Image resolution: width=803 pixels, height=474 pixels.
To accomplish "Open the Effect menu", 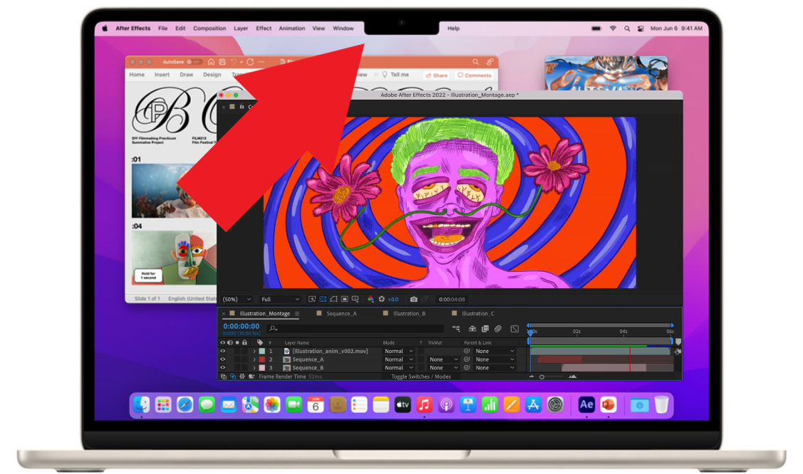I will click(264, 28).
